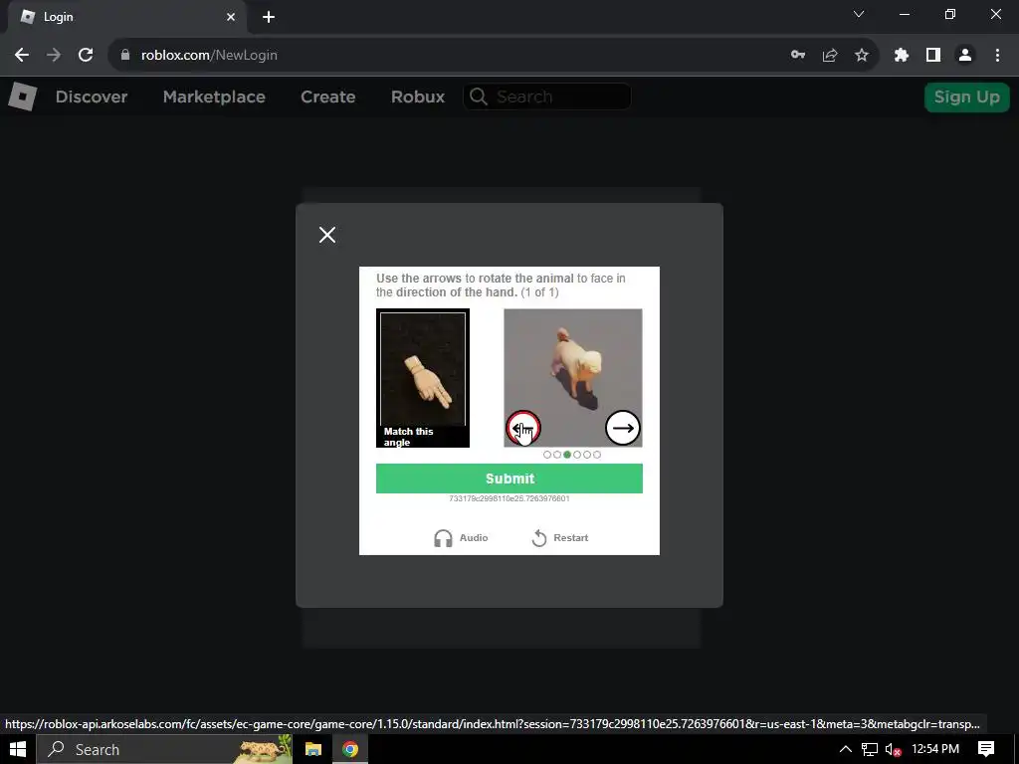
Task: Go back in browser history
Action: point(22,56)
